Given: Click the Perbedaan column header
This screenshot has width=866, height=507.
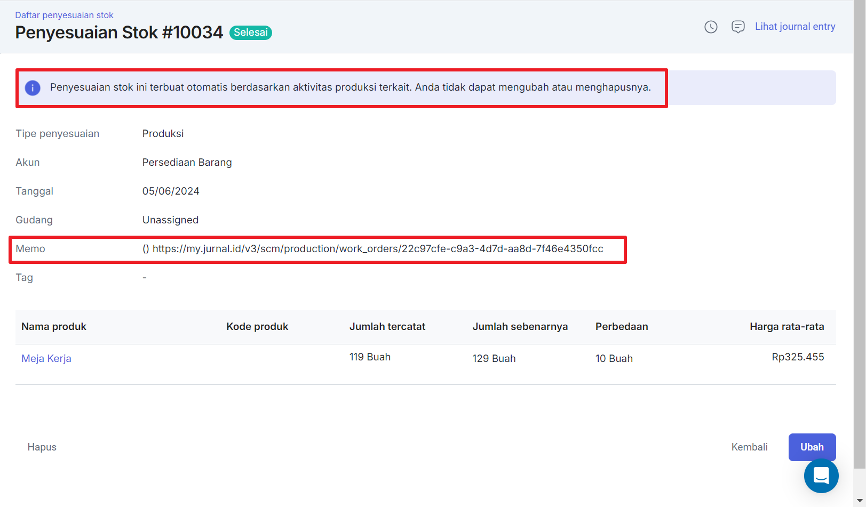Looking at the screenshot, I should [x=622, y=326].
